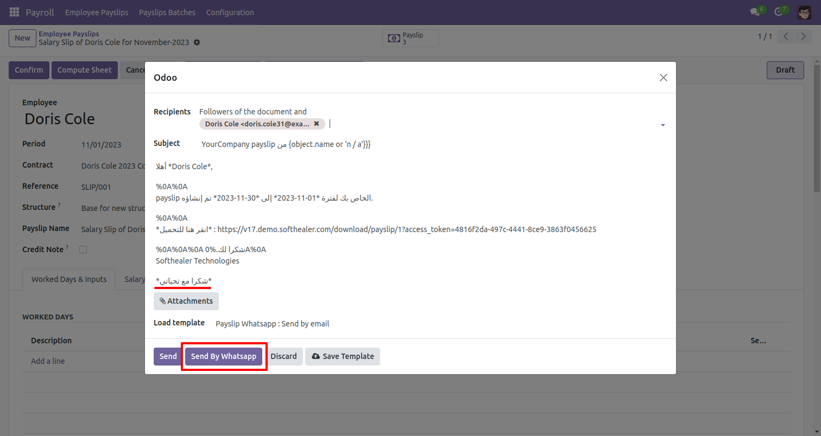Click the Attachments paperclip button
This screenshot has width=821, height=436.
186,301
